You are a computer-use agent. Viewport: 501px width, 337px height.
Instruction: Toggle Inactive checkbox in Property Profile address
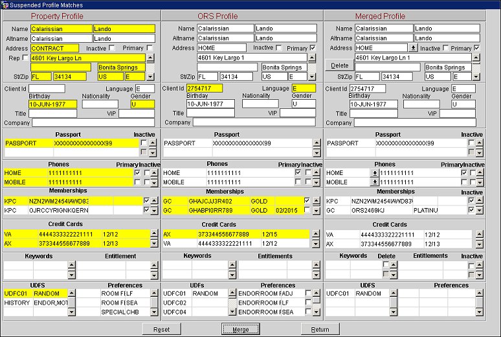113,48
